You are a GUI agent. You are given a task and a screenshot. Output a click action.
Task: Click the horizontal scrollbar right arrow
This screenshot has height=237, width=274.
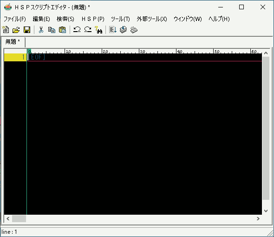coord(258,218)
